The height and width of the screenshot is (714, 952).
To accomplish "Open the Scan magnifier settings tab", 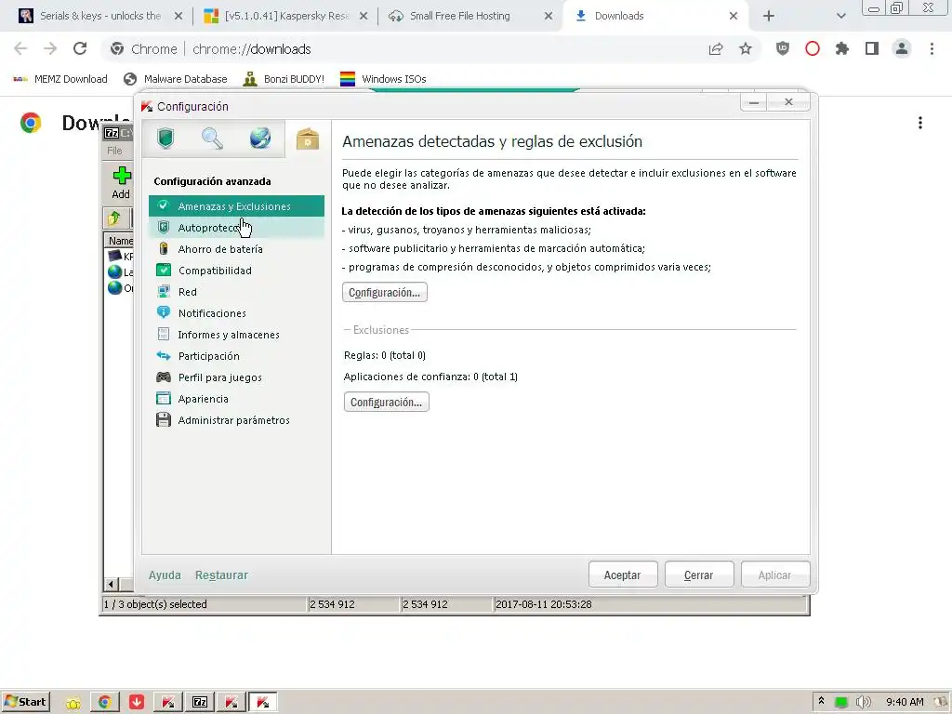I will click(x=213, y=139).
